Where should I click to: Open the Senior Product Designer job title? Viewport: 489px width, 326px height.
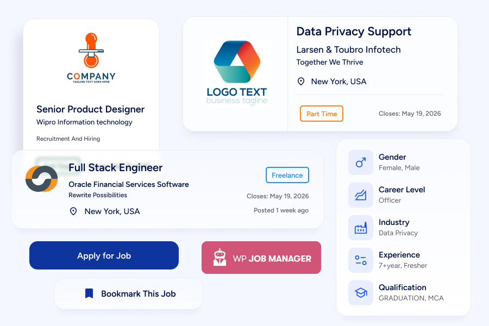(x=90, y=109)
